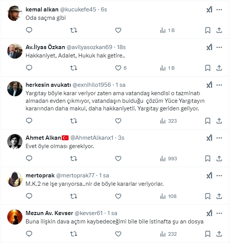Share mertoprak's tweet
232x244 pixels.
point(219,196)
